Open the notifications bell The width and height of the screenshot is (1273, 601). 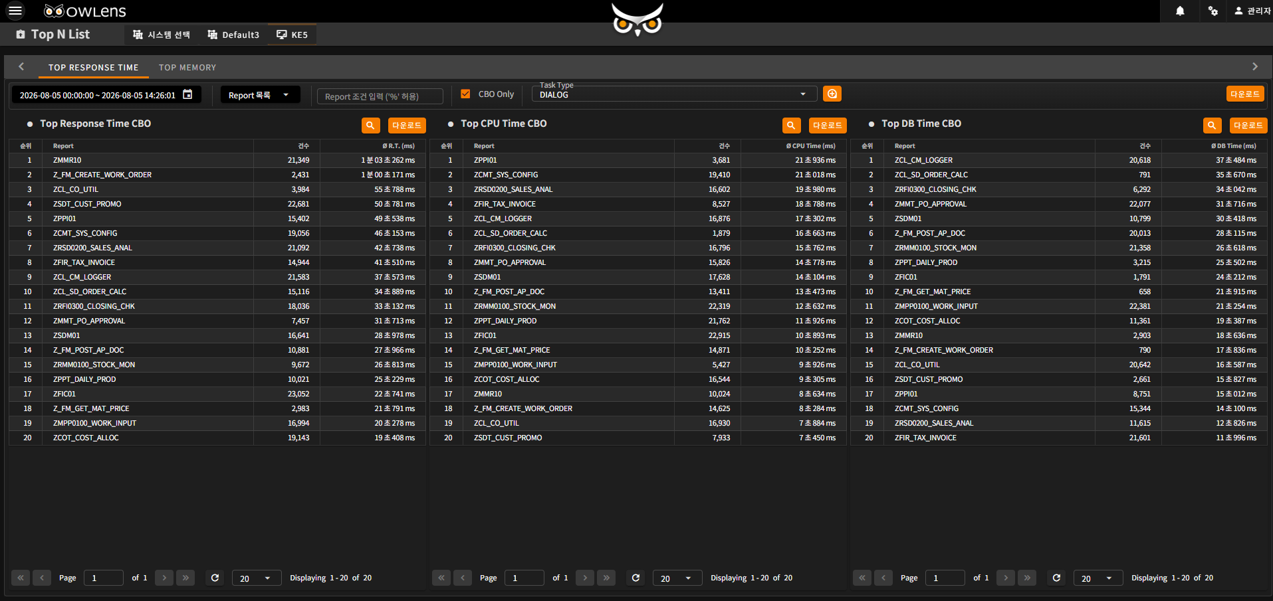(1180, 11)
